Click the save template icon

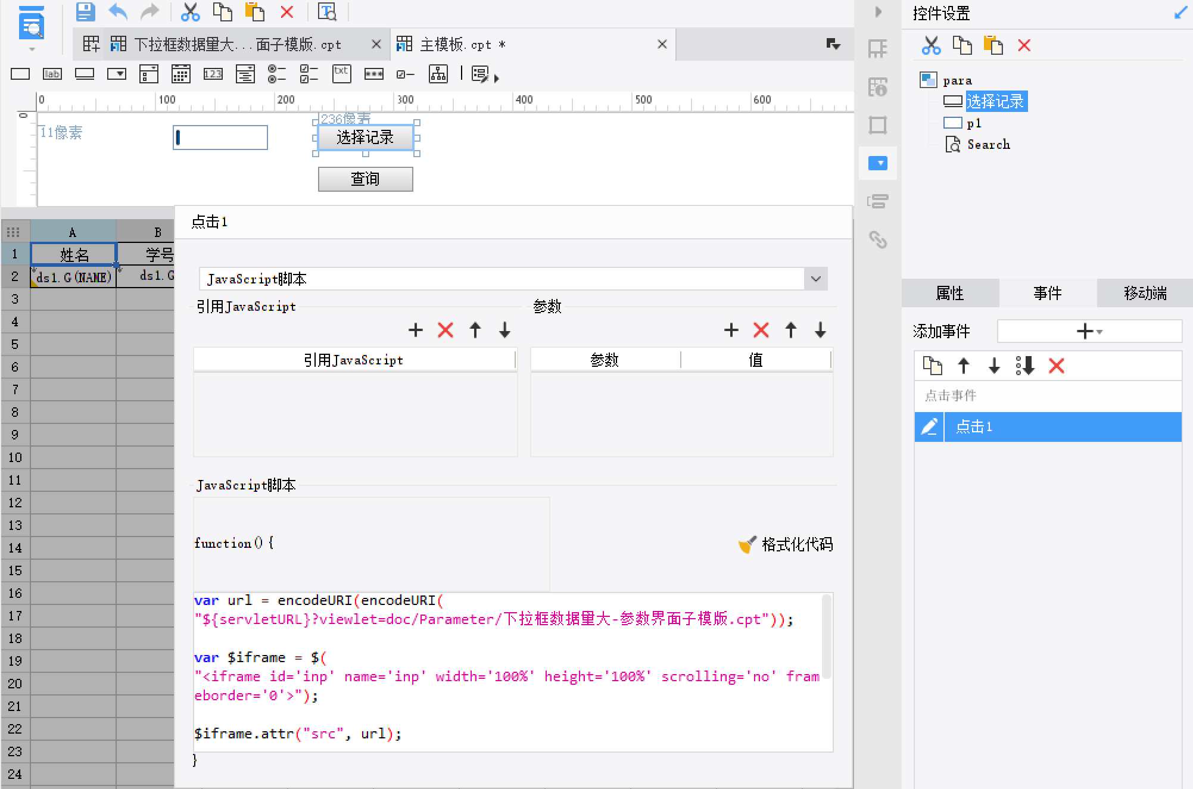[85, 11]
